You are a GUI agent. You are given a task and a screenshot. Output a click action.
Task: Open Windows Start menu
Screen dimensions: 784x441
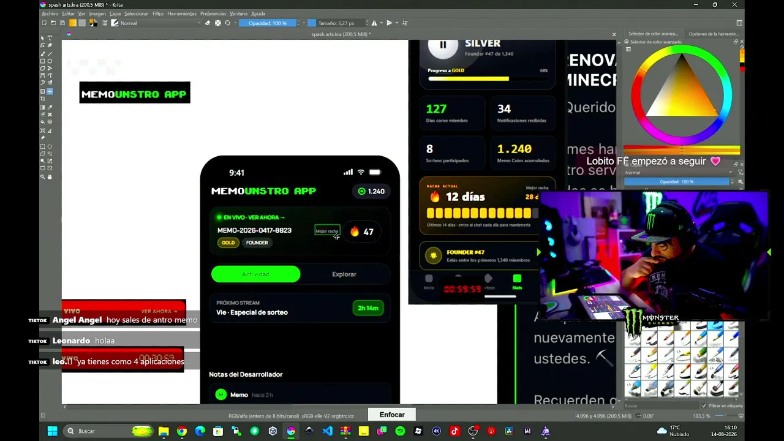click(x=52, y=431)
